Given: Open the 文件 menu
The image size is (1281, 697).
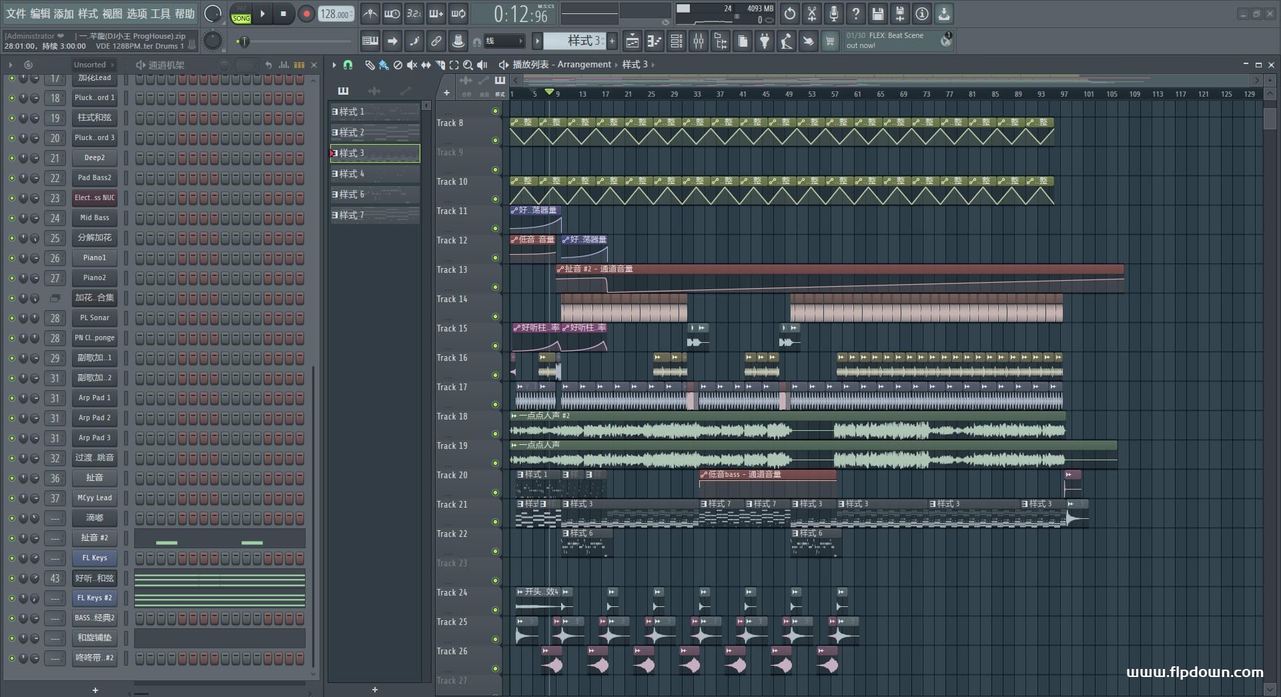Looking at the screenshot, I should click(15, 13).
